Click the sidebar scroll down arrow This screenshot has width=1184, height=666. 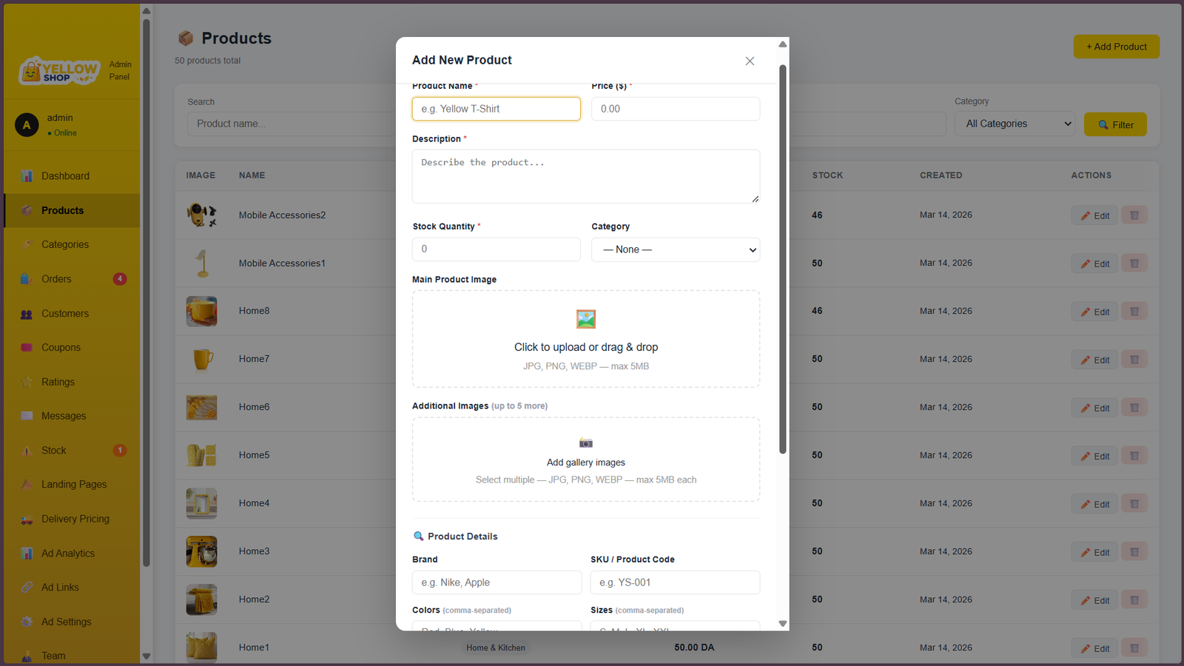(x=146, y=656)
